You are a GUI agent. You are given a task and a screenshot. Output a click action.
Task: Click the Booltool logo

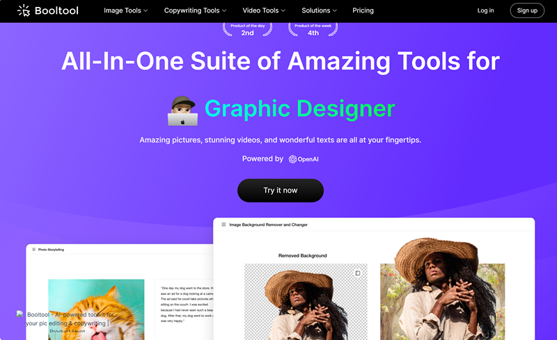[x=48, y=10]
